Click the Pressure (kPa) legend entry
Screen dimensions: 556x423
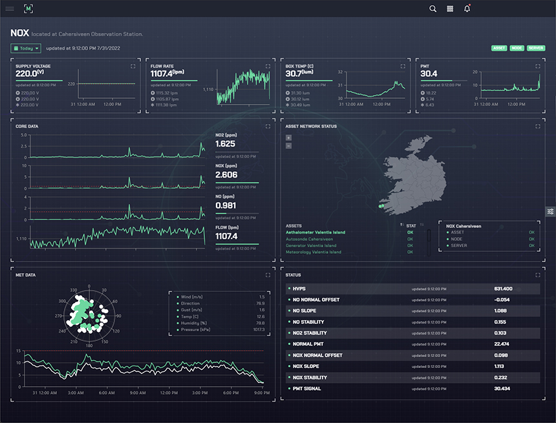tap(220, 329)
